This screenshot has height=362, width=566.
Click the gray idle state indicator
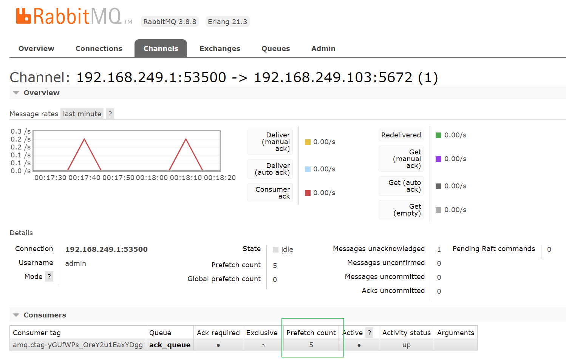275,250
